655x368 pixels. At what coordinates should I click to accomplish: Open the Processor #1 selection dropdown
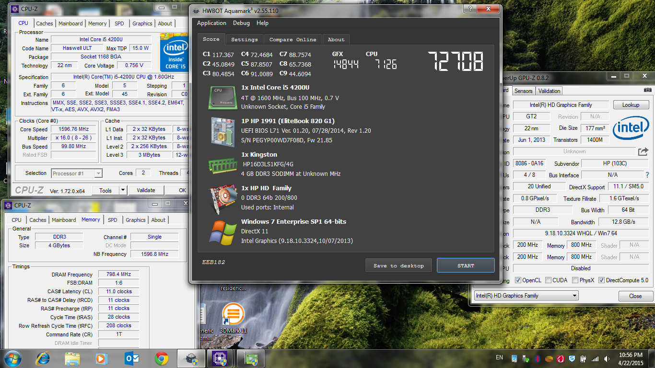(x=77, y=173)
